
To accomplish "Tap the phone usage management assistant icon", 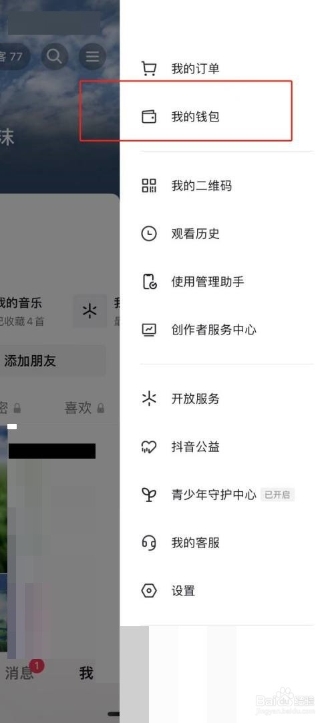I will [x=149, y=282].
